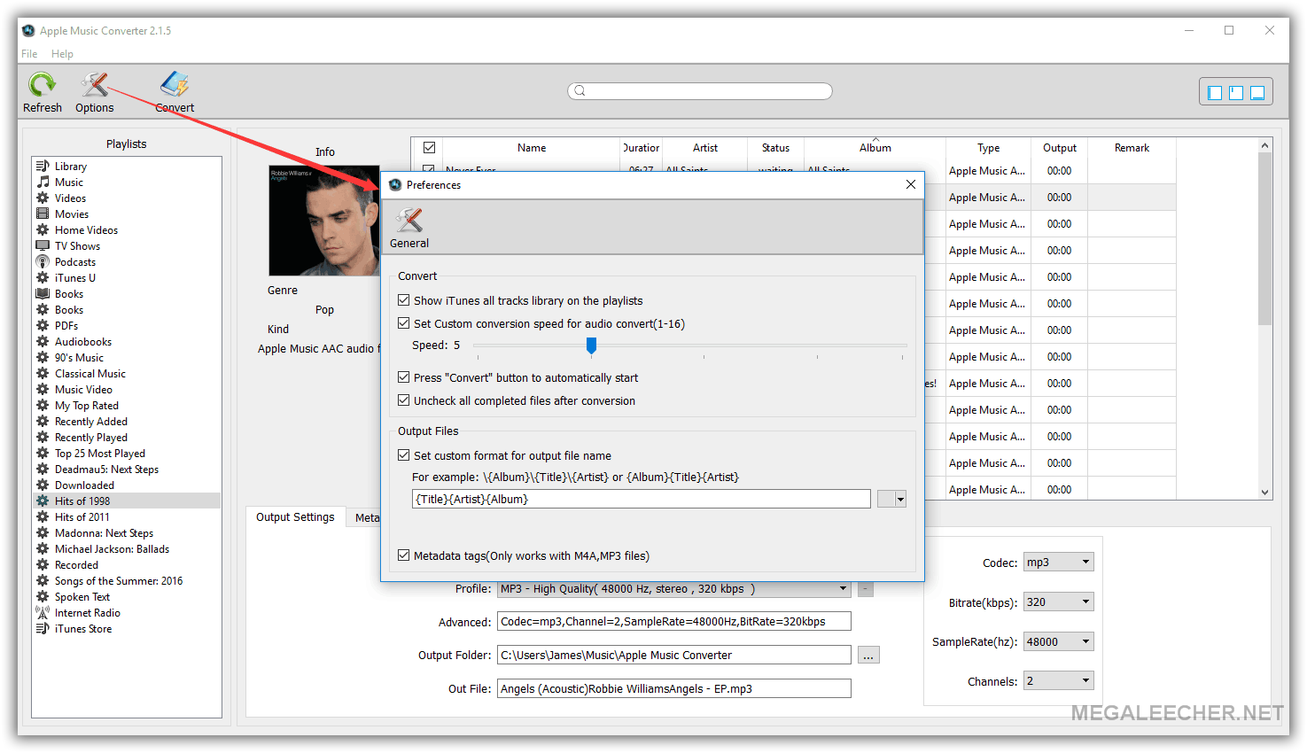Open the Music playlist icon
This screenshot has height=753, width=1307.
coord(43,182)
